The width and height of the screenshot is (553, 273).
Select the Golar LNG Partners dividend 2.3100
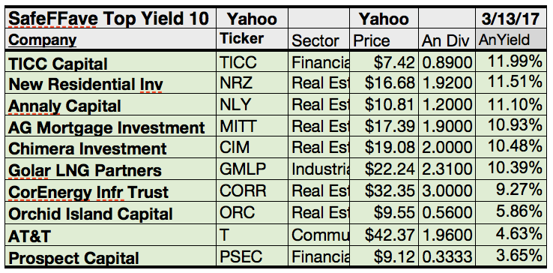[447, 169]
